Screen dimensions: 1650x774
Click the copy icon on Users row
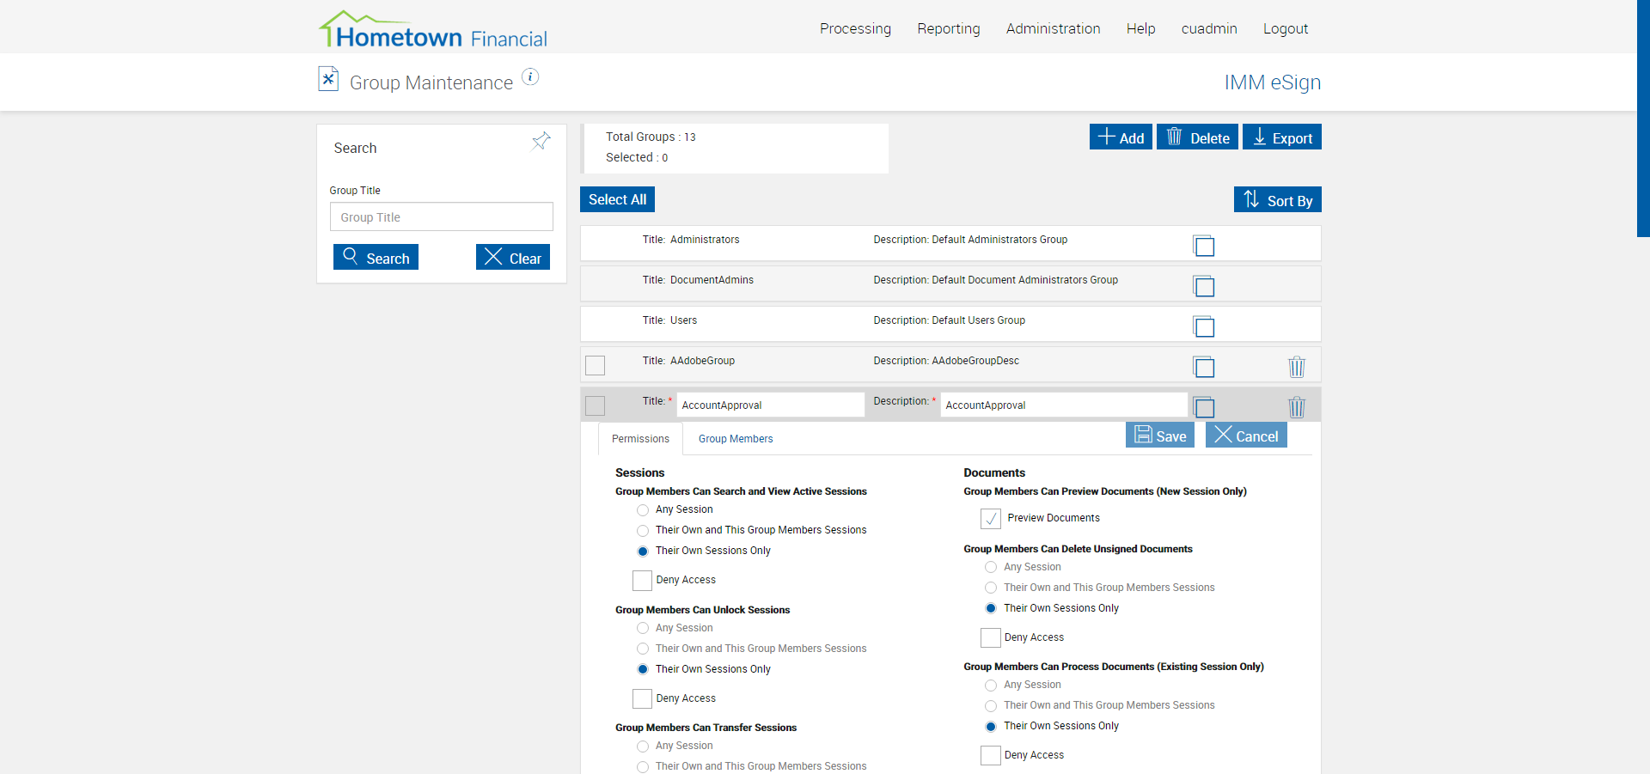(1204, 327)
